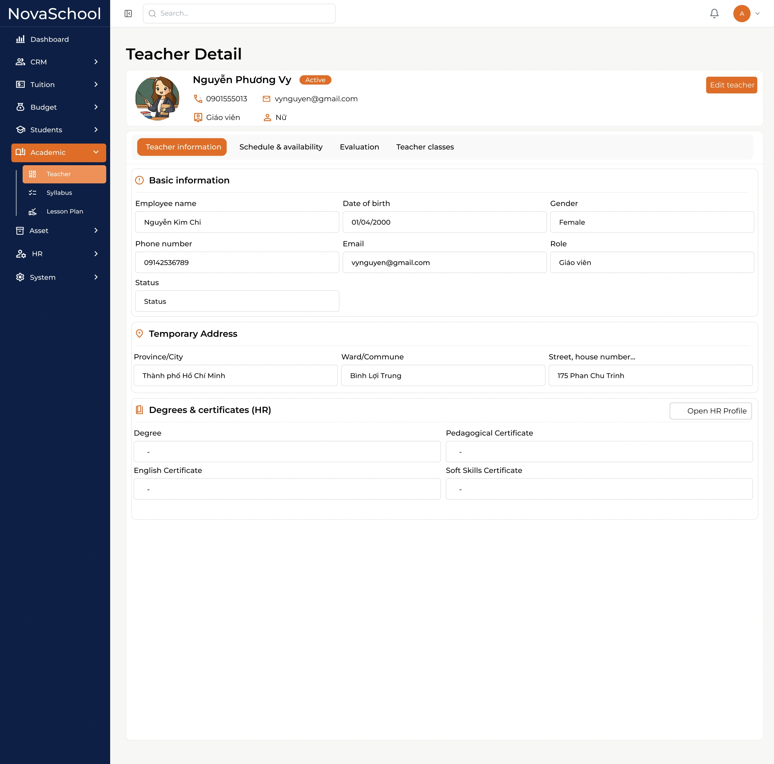
Task: Switch to Teacher information tab
Action: point(182,147)
